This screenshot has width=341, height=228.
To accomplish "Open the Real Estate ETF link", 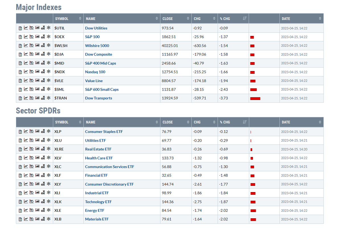I will point(98,149).
